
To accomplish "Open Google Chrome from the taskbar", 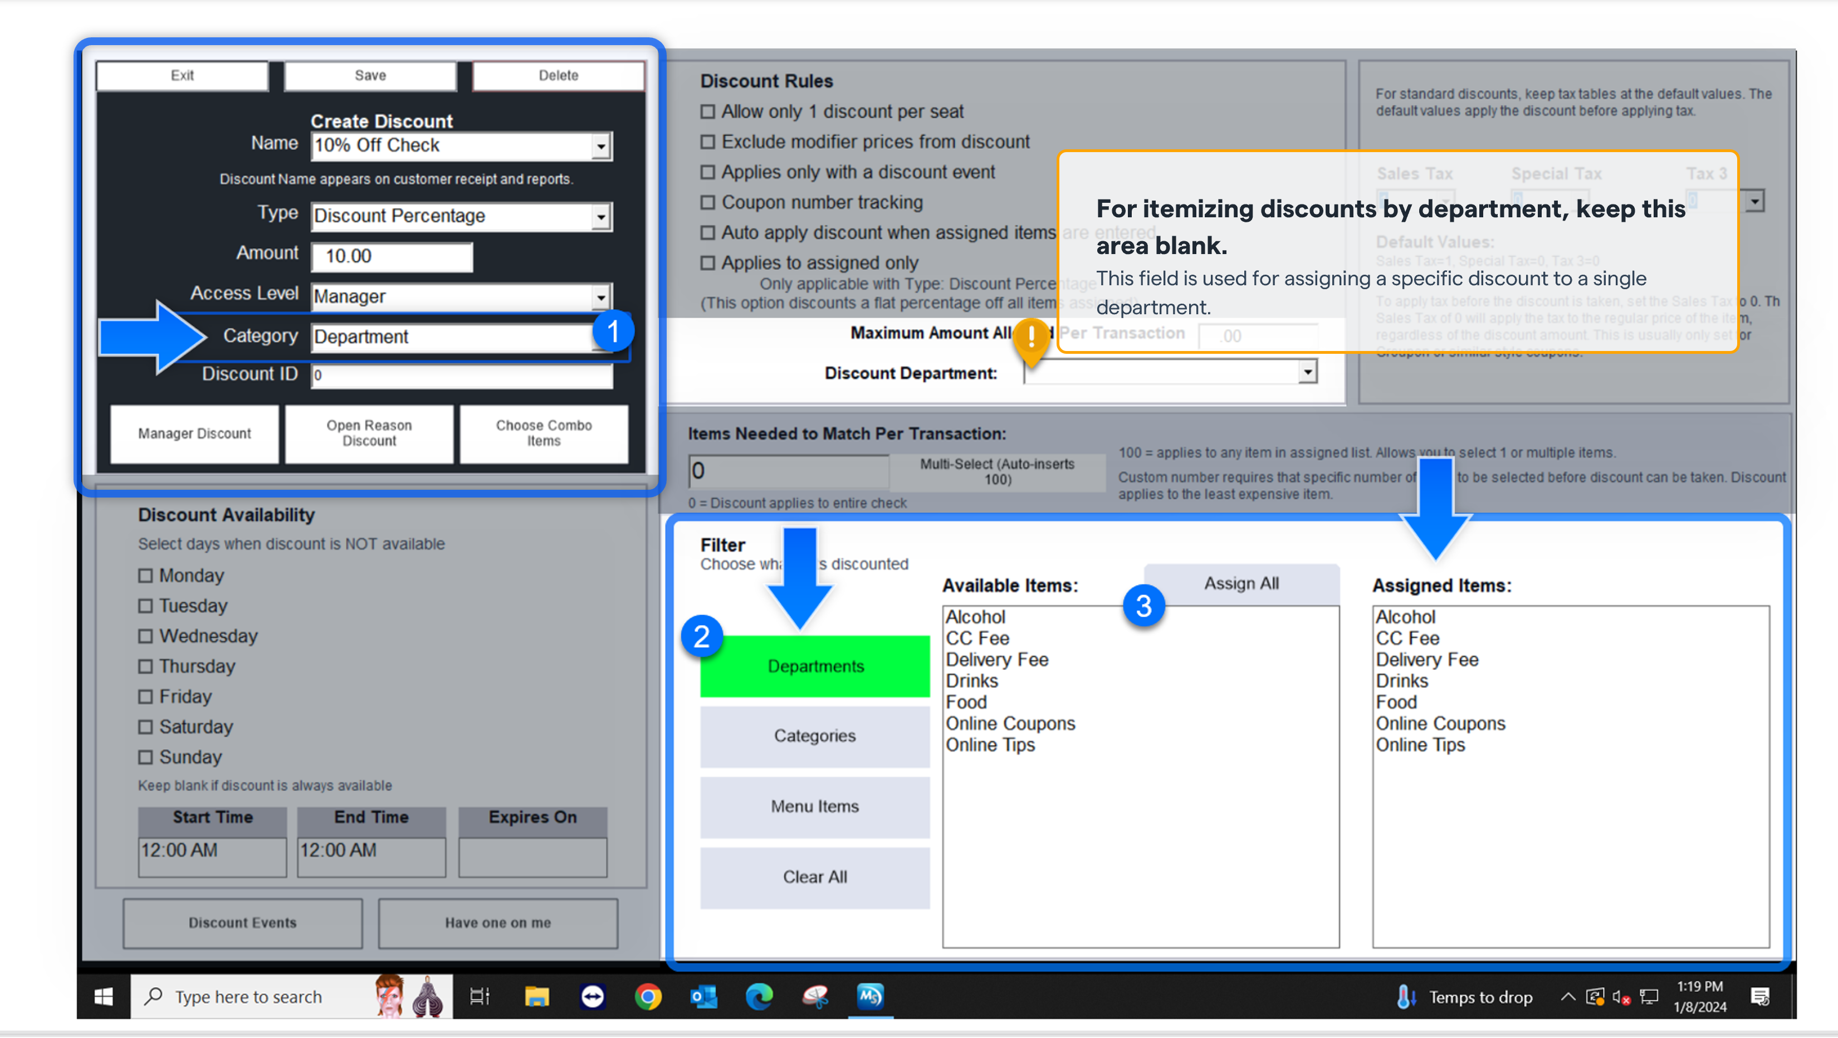I will point(648,997).
